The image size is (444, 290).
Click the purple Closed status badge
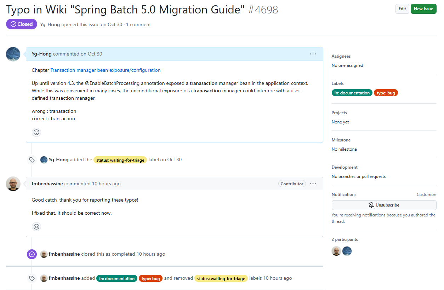22,24
